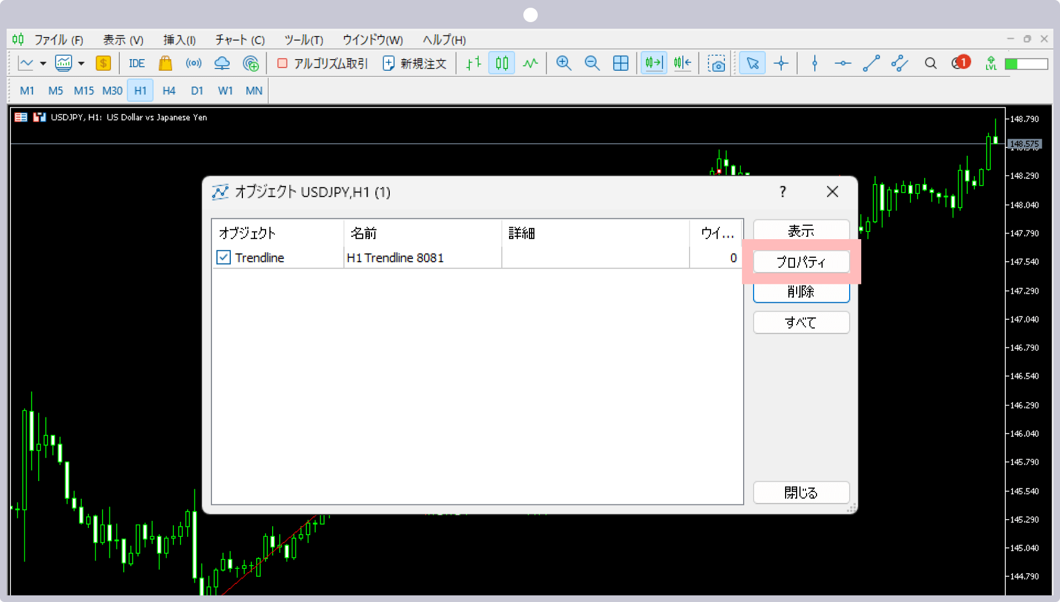Open the search magnifier
This screenshot has width=1060, height=602.
point(931,64)
